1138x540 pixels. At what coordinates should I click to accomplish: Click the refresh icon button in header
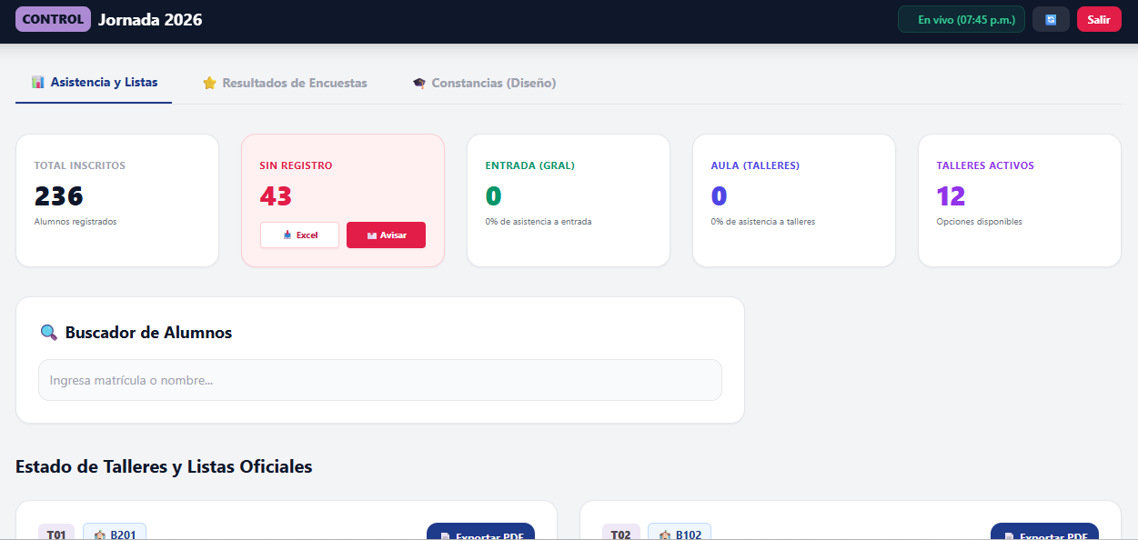point(1051,19)
